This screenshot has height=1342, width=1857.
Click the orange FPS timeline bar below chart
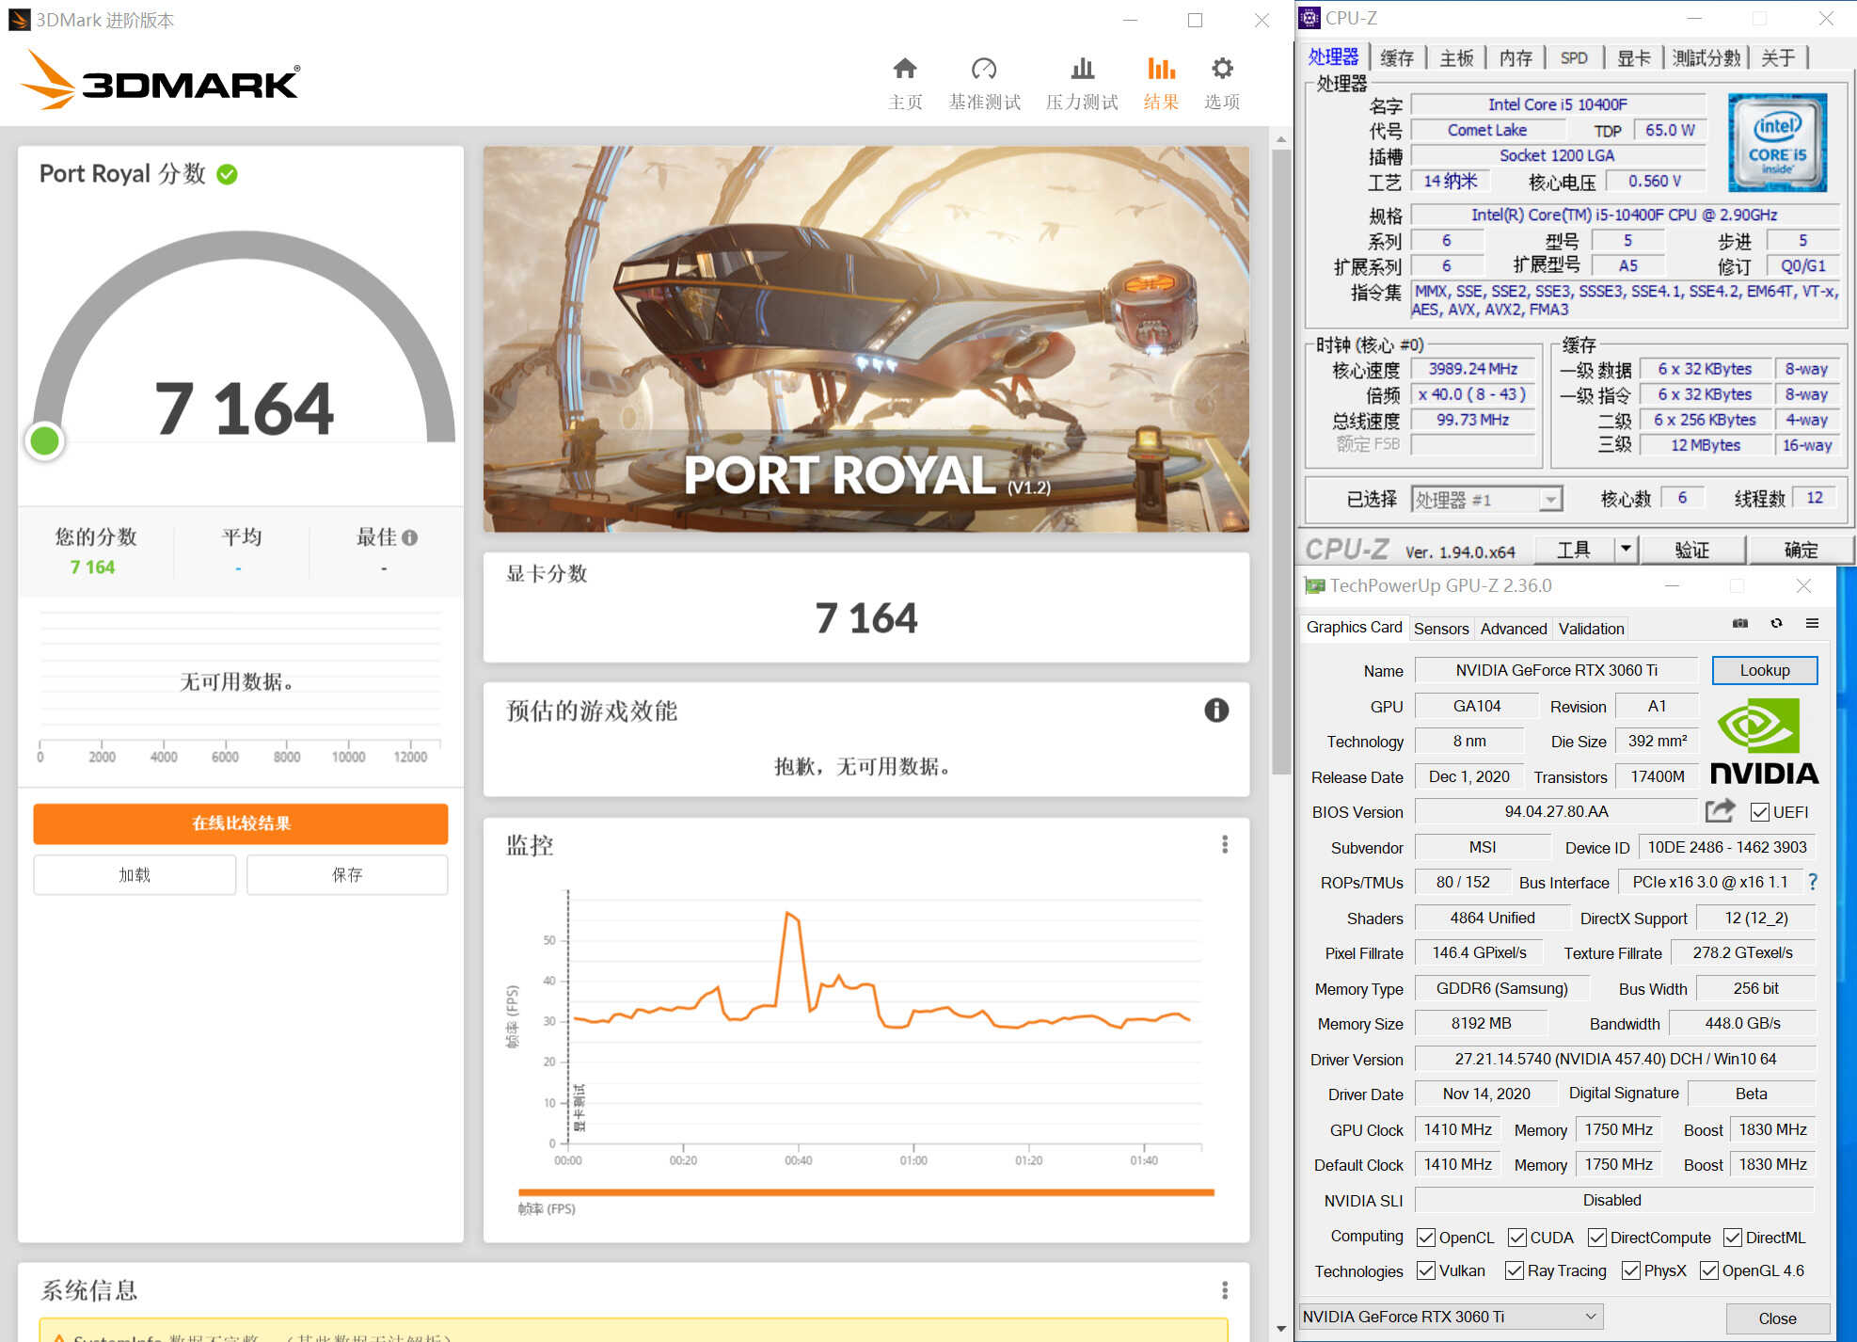(865, 1192)
